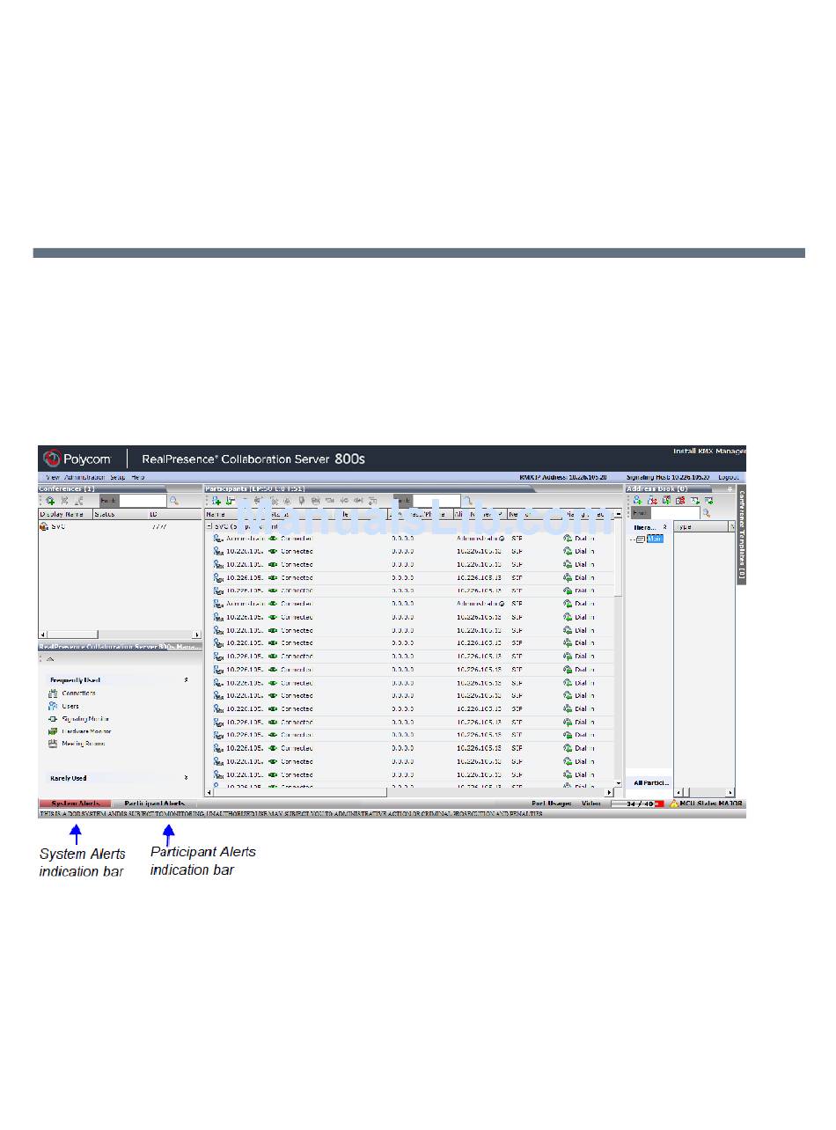The height and width of the screenshot is (1130, 836).
Task: Click Conferences horizontal scrollbar left arrow
Action: pos(42,635)
